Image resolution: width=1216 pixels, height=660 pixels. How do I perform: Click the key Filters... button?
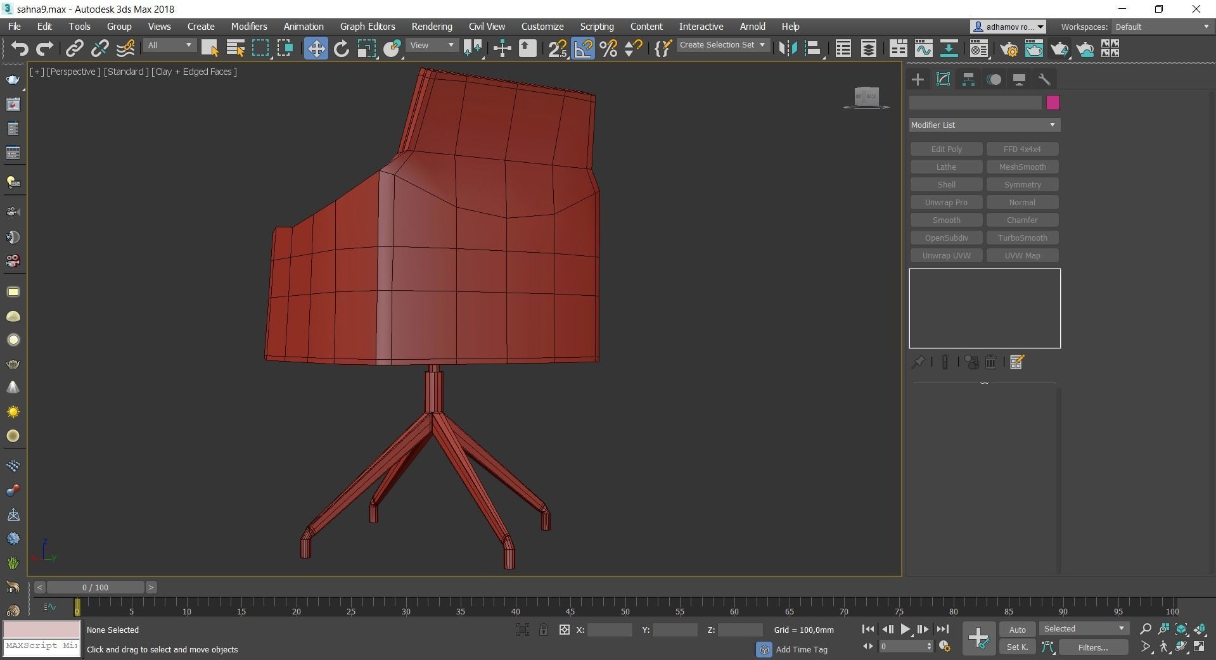(1093, 647)
